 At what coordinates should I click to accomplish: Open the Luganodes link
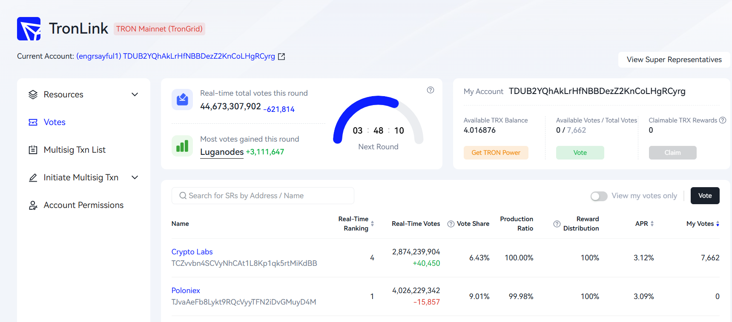click(x=222, y=152)
